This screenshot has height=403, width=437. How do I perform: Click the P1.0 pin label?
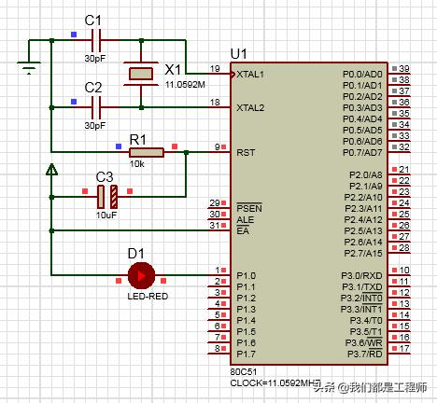pos(246,276)
